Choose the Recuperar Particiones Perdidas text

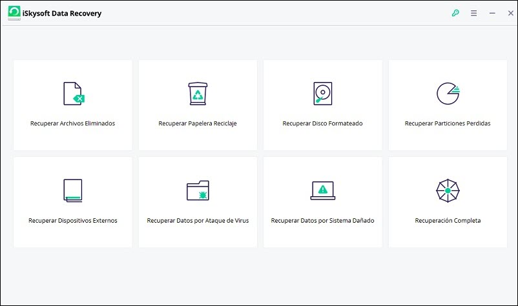(x=447, y=123)
